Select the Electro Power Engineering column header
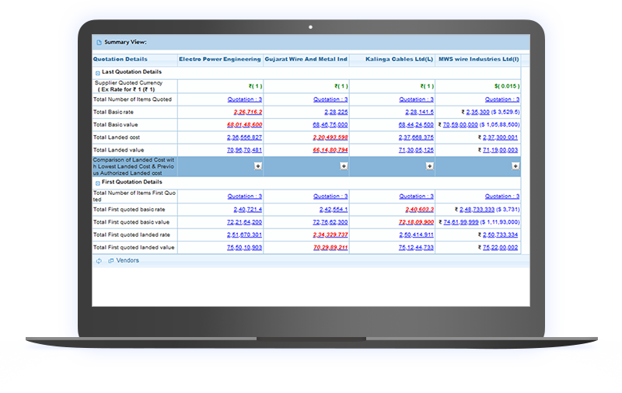The image size is (622, 393). click(x=220, y=59)
